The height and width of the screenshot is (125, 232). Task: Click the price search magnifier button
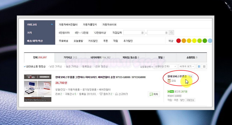pos(172,33)
